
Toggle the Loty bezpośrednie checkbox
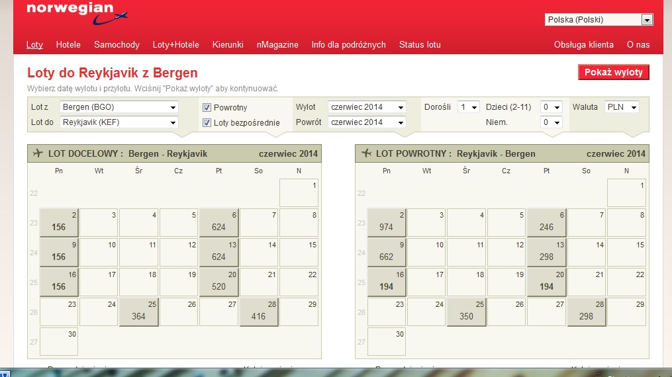click(x=207, y=123)
